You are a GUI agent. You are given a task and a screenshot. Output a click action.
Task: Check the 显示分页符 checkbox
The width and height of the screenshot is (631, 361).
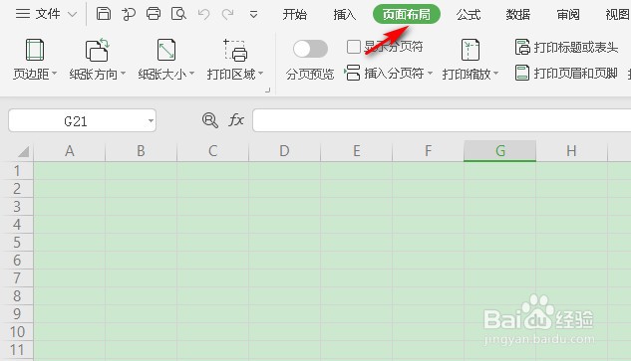point(353,47)
